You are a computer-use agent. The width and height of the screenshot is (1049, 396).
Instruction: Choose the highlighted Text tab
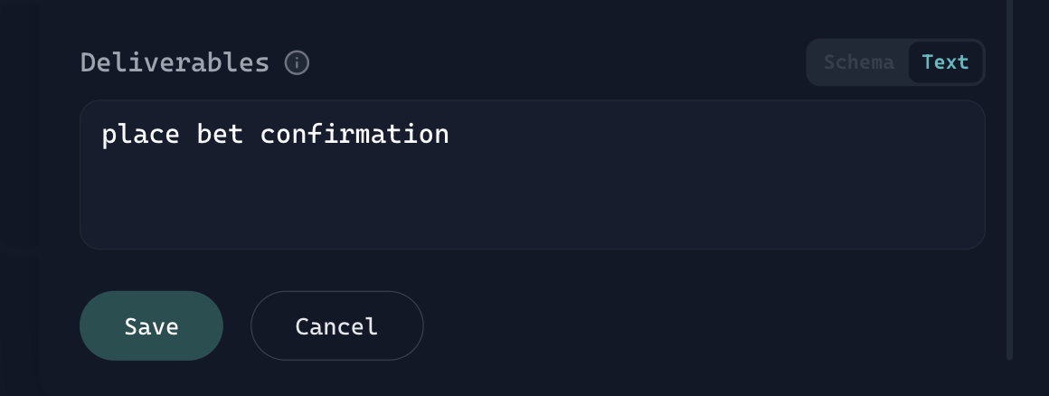[945, 62]
